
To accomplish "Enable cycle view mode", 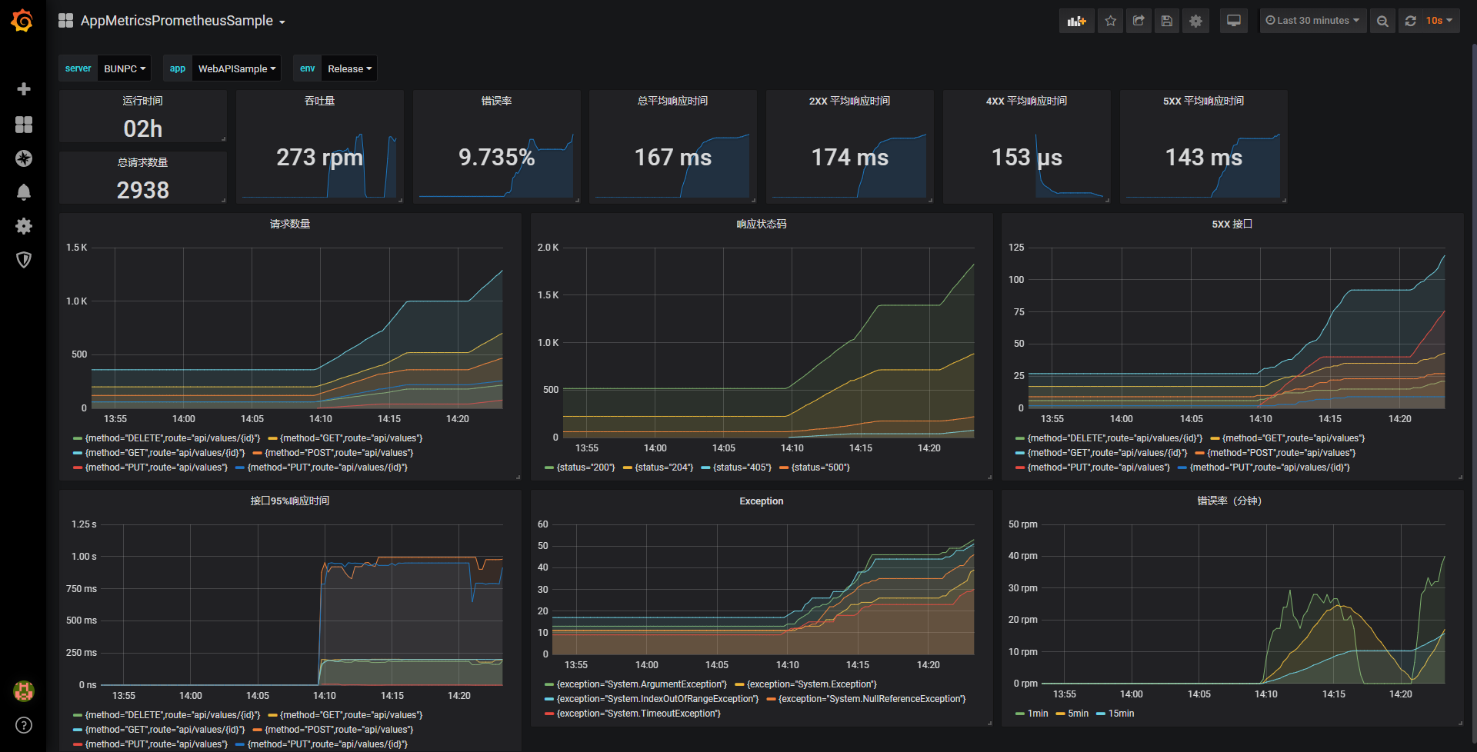I will pyautogui.click(x=1233, y=21).
